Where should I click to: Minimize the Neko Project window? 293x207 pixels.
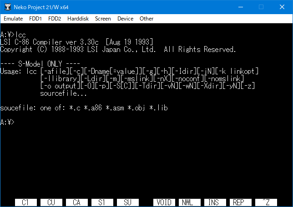[241, 7]
